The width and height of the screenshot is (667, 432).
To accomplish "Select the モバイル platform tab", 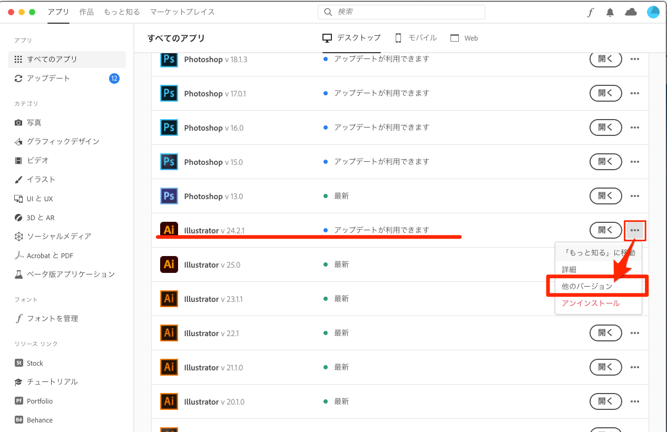I will pos(416,38).
